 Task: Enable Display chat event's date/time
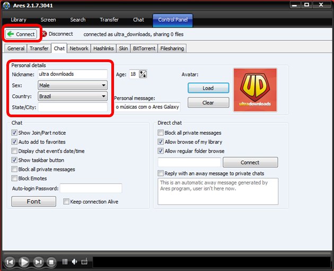click(14, 151)
